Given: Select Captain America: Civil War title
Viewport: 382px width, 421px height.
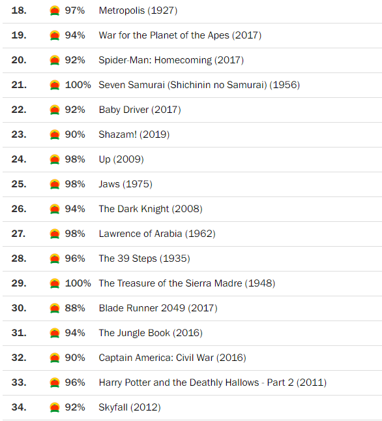Looking at the screenshot, I should (172, 358).
